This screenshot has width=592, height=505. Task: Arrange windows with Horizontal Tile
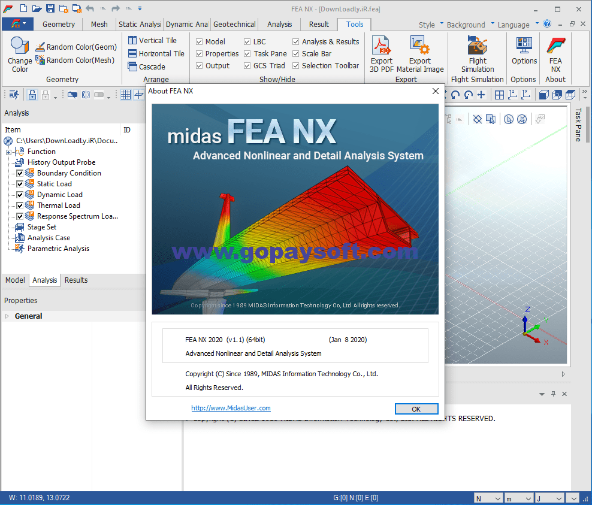(156, 53)
